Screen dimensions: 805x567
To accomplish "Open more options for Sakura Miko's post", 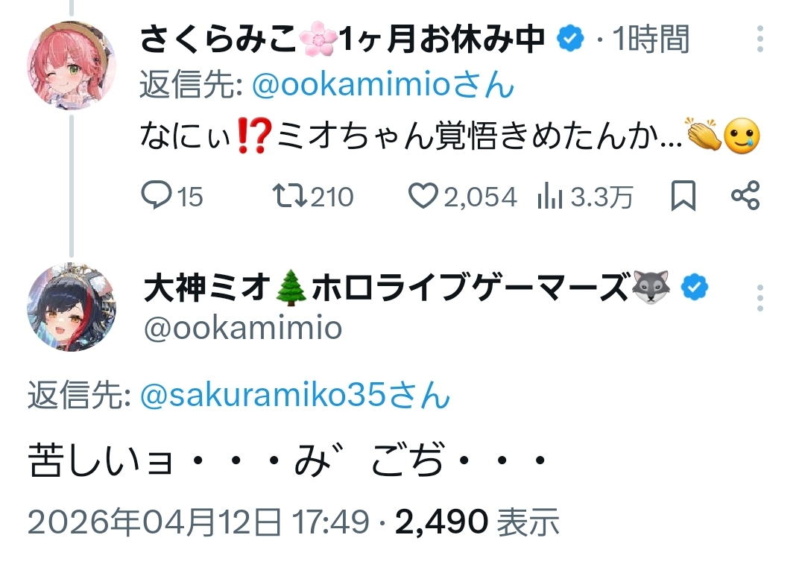I will 760,39.
